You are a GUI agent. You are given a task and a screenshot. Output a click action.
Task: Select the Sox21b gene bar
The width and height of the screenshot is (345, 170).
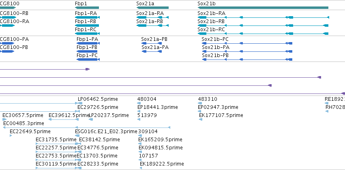point(263,8)
